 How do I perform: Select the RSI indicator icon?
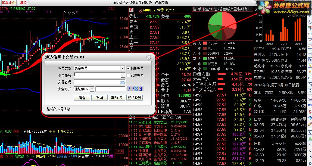tap(310, 105)
